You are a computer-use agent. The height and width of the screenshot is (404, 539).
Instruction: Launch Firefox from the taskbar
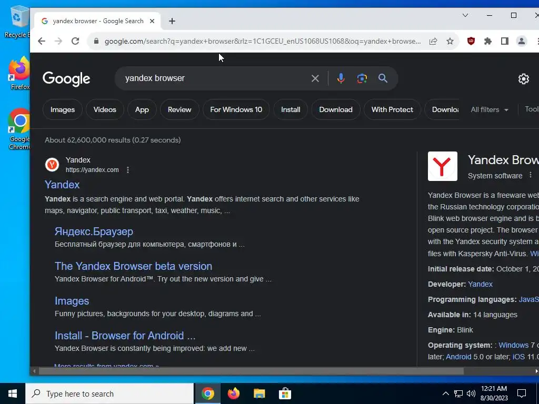(233, 393)
